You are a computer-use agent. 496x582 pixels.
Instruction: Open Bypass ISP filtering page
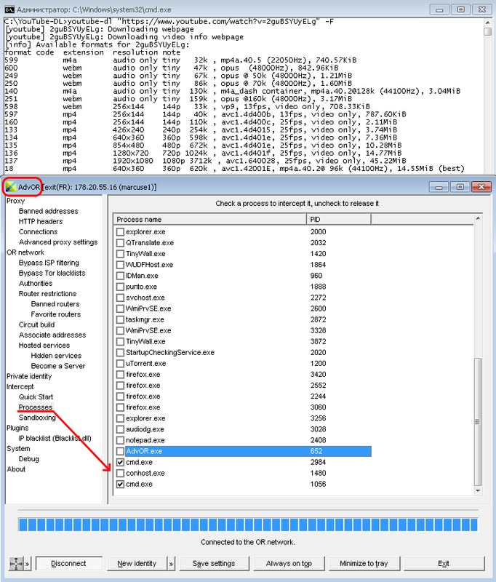49,263
